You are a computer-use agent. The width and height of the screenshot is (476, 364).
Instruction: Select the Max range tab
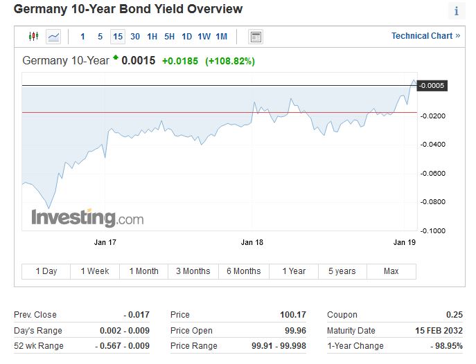pos(391,271)
